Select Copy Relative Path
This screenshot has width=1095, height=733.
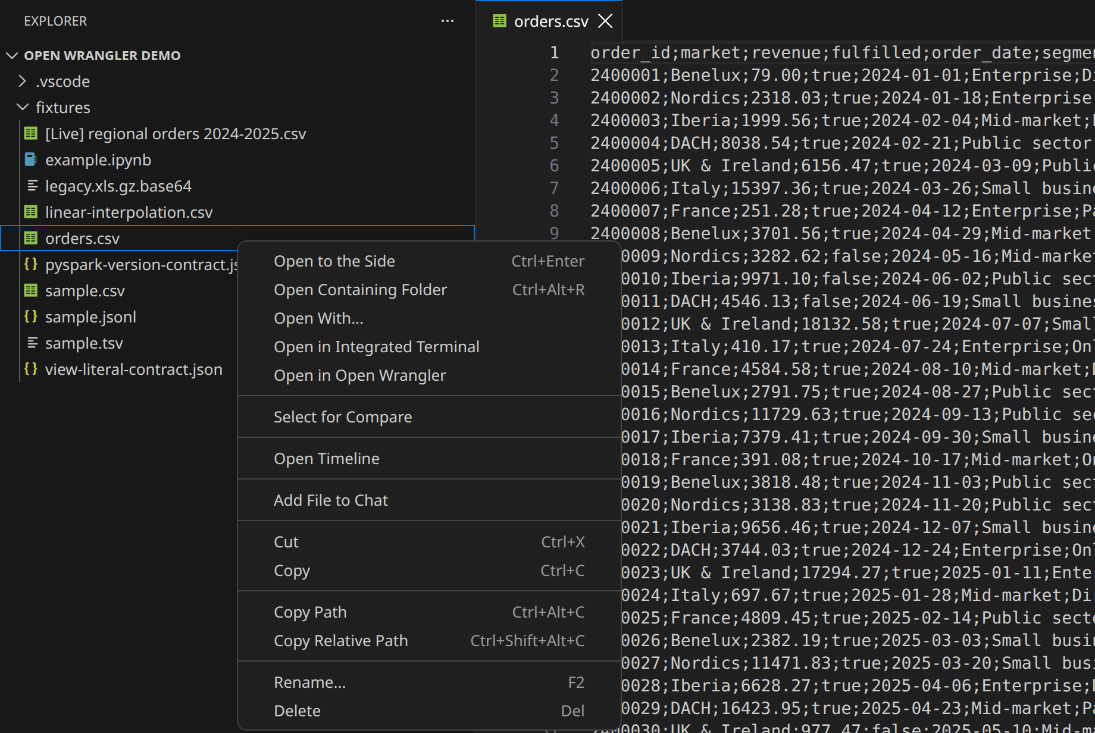tap(429, 641)
